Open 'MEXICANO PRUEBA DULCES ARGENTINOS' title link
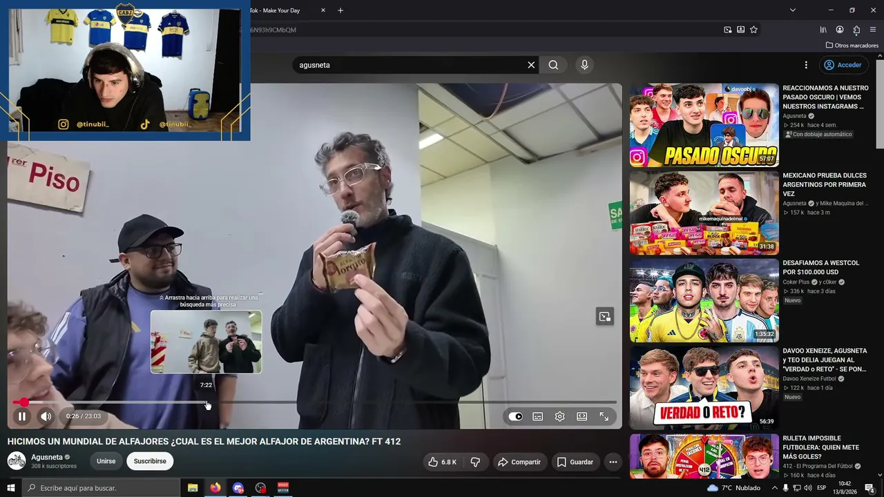Viewport: 884px width, 497px height. coord(825,185)
